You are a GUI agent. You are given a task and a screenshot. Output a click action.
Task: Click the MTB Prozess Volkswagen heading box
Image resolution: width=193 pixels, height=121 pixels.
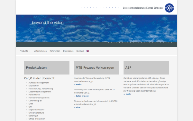click(x=96, y=68)
